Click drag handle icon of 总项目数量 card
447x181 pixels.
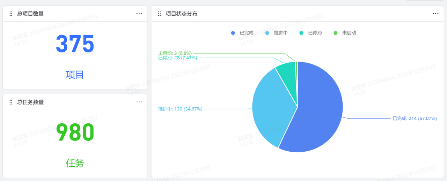[x=11, y=14]
